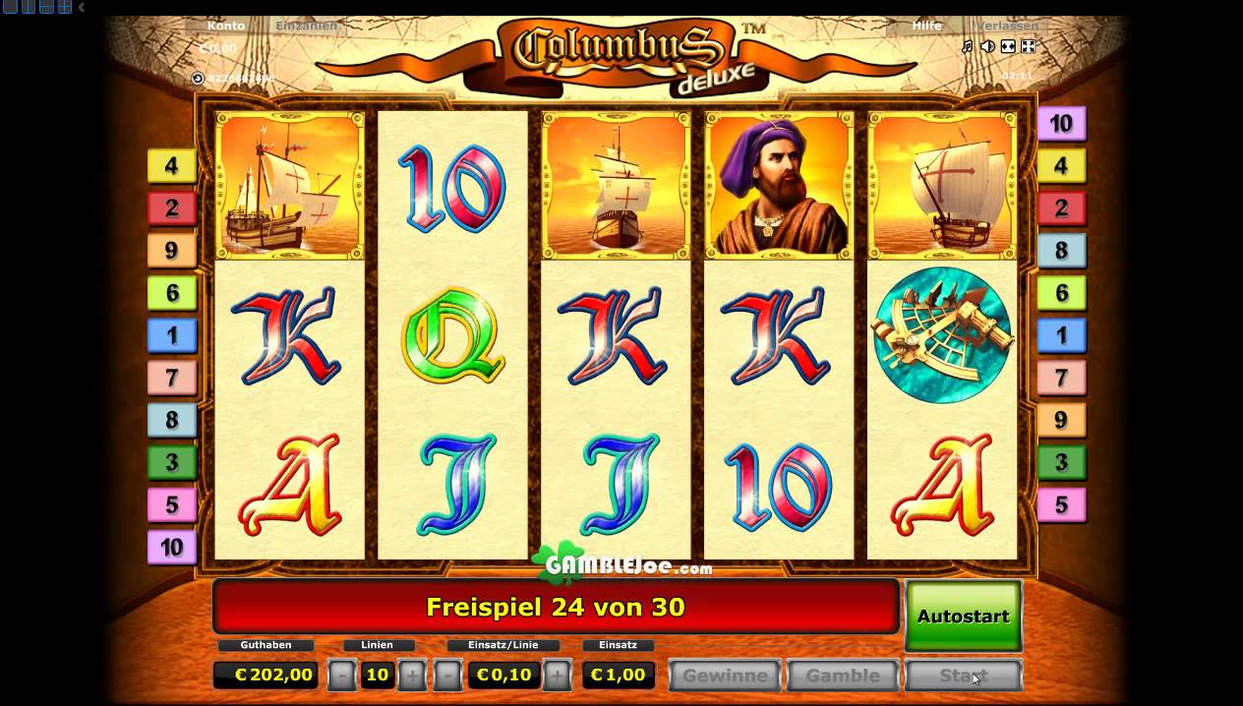
Task: Click the Columbus portrait symbol on reel four
Action: pos(779,185)
